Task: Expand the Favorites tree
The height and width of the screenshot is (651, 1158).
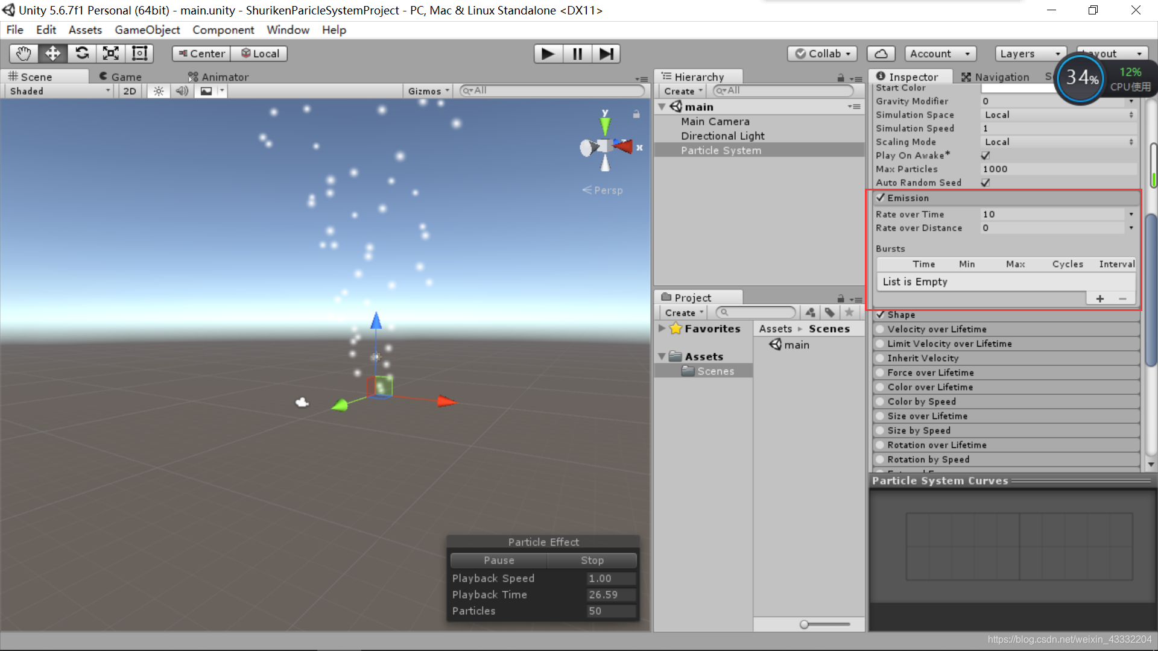Action: (662, 329)
